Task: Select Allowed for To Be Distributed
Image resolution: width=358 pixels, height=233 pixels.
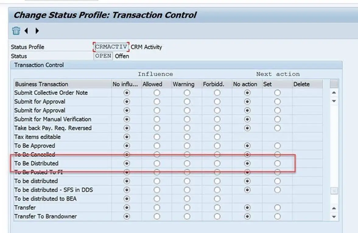Action: click(x=157, y=163)
